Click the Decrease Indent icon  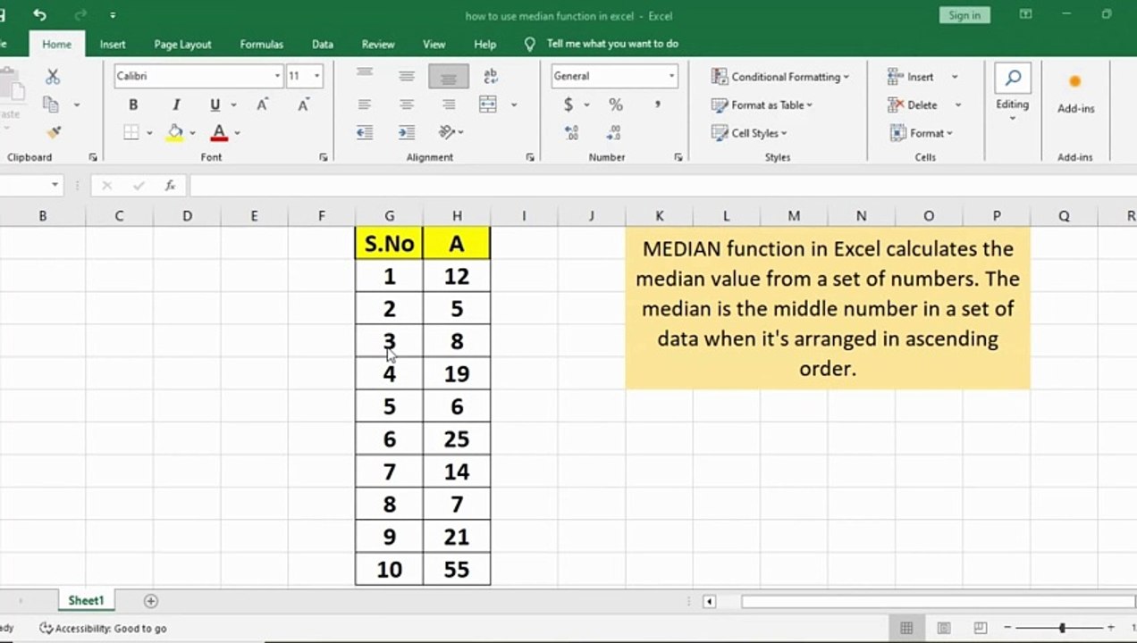tap(365, 132)
